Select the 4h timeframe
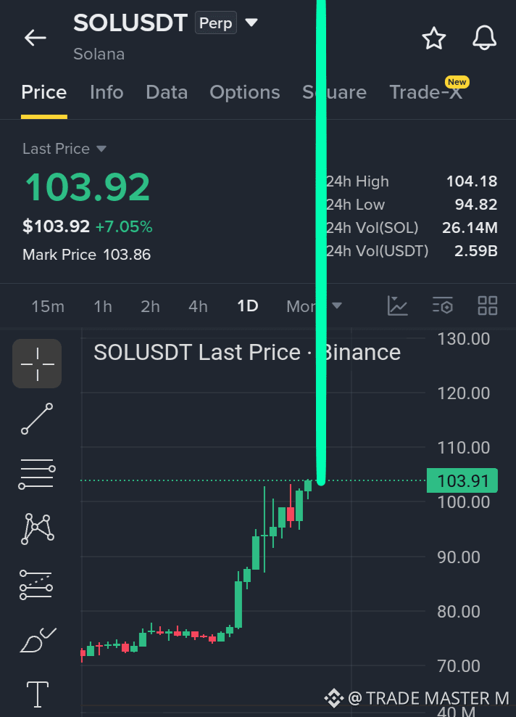This screenshot has width=516, height=717. (x=198, y=306)
